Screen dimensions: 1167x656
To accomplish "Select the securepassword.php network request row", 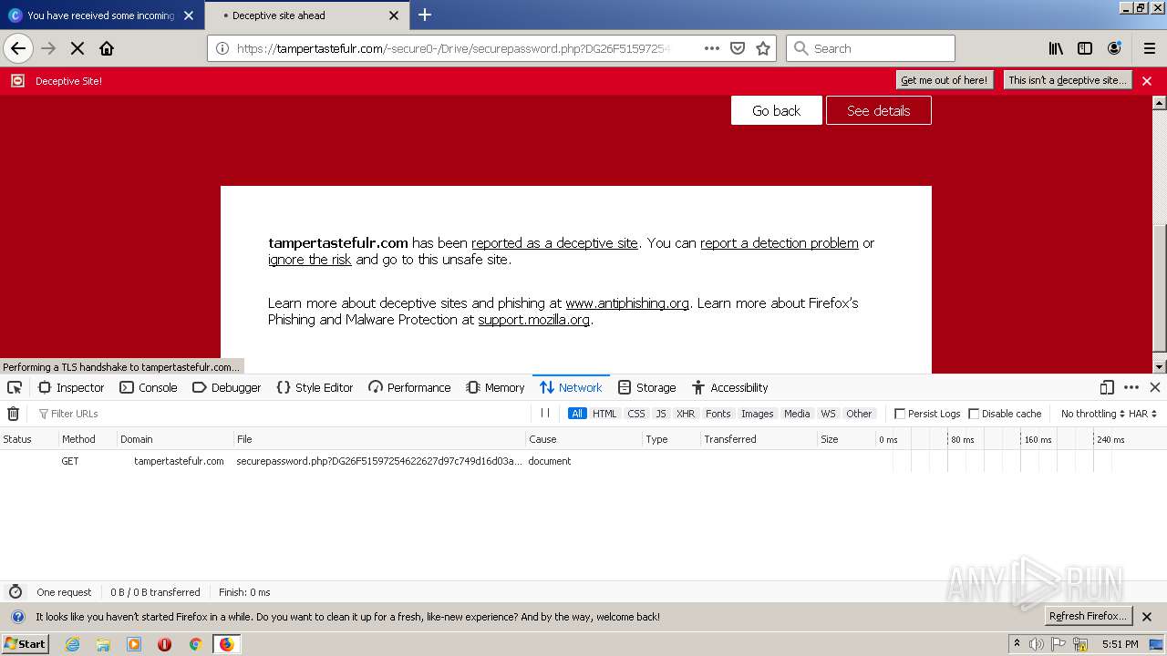I will point(583,461).
